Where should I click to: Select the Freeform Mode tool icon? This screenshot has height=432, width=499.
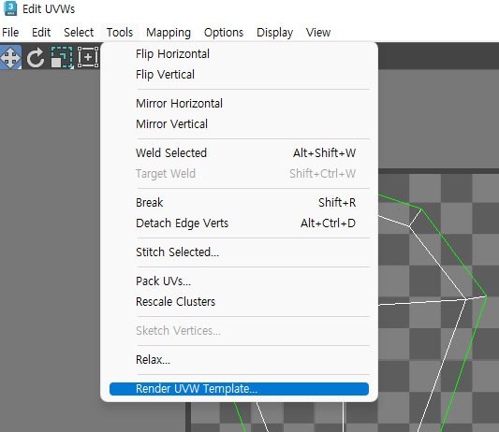tap(88, 57)
